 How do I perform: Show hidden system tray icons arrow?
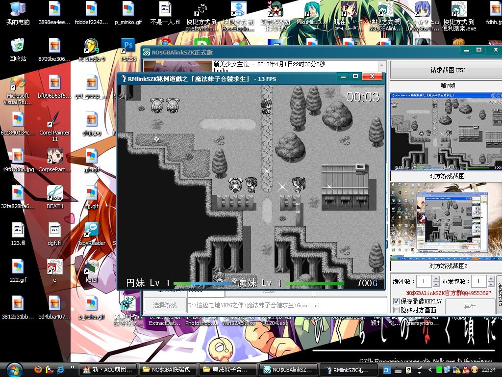point(430,370)
